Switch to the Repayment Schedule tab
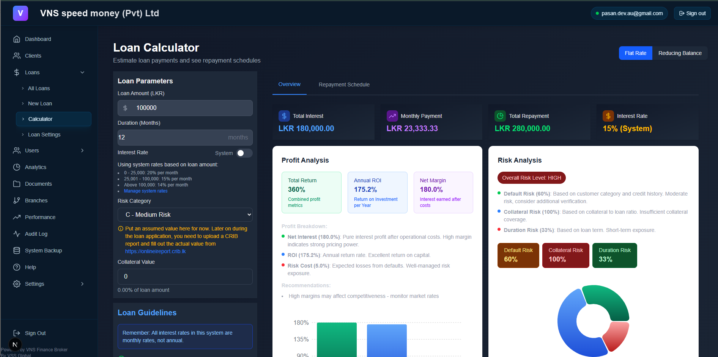This screenshot has width=718, height=357. click(x=344, y=85)
